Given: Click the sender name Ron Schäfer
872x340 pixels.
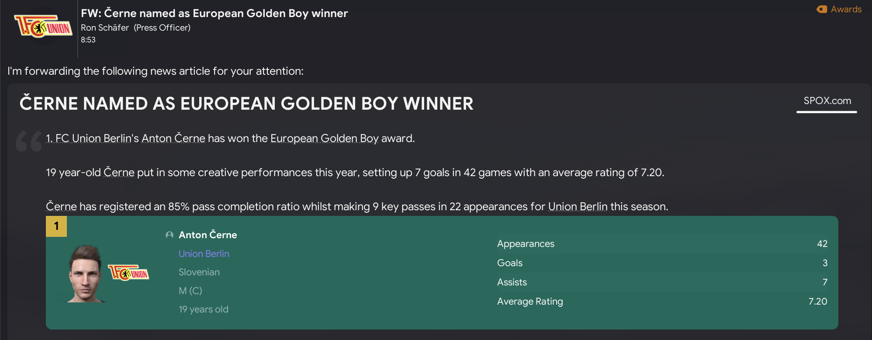Looking at the screenshot, I should (x=105, y=28).
